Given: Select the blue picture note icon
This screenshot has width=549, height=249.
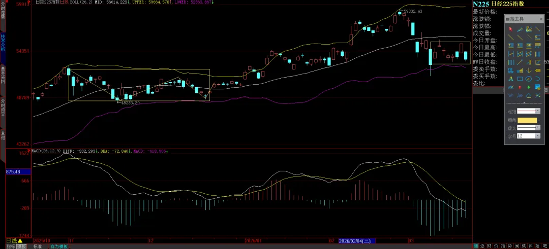Looking at the screenshot, I should [537, 87].
